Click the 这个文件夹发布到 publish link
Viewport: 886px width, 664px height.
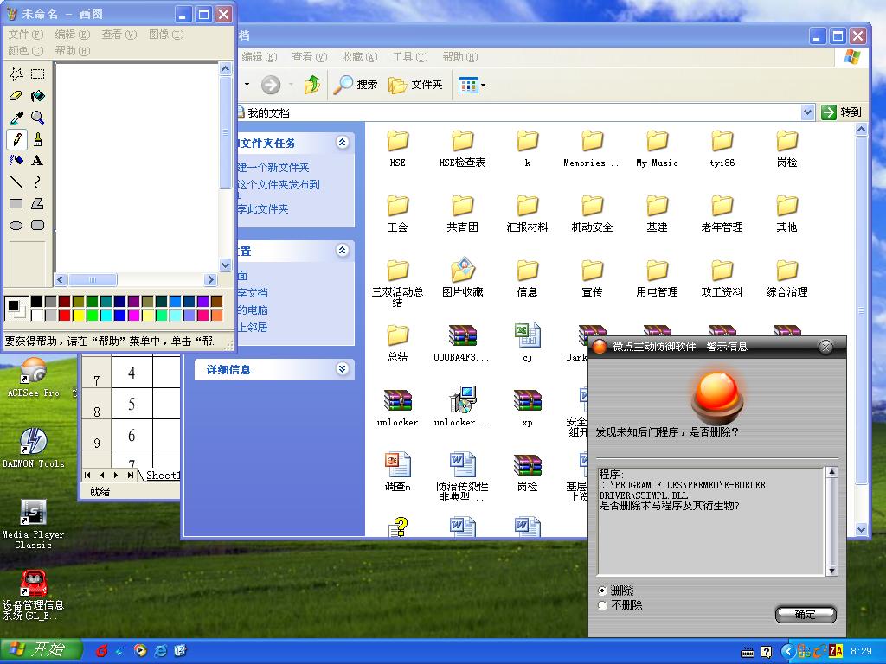[279, 185]
